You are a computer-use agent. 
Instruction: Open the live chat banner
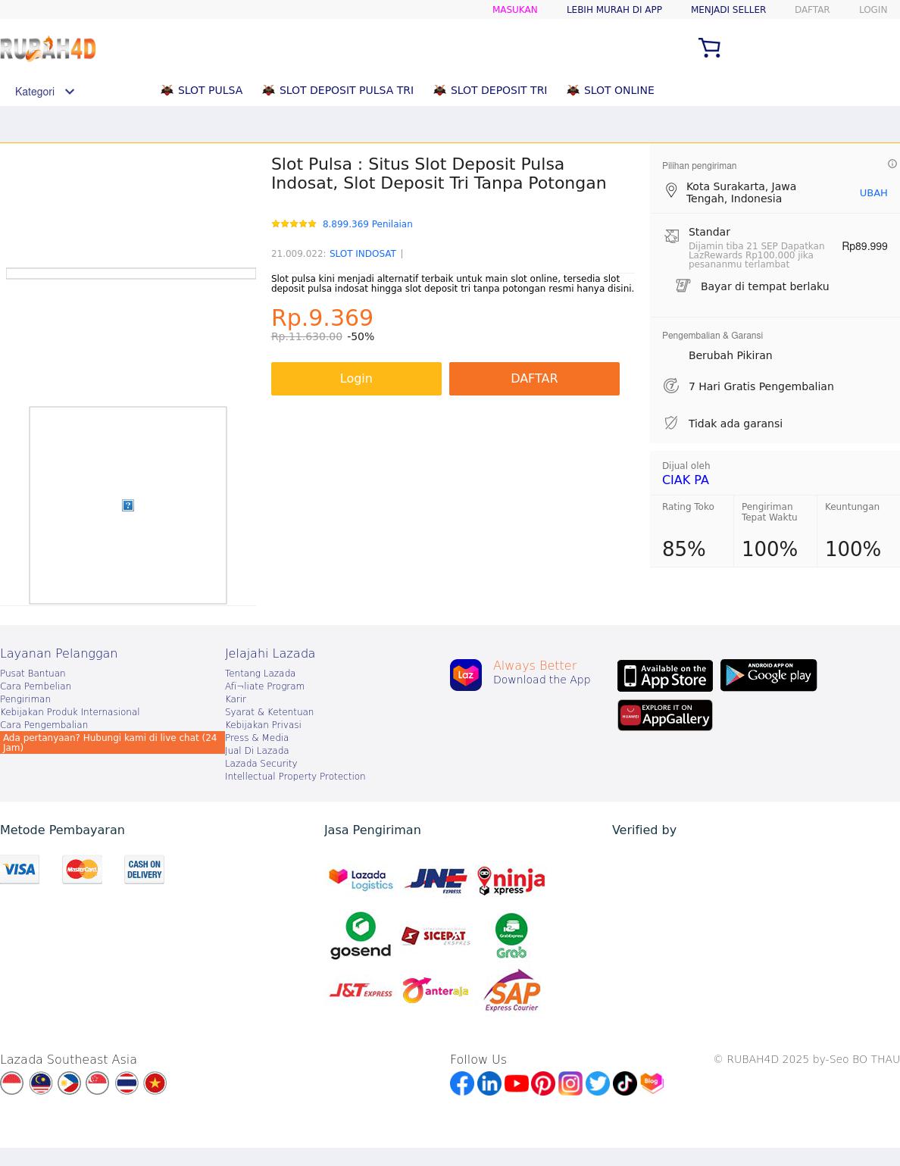[112, 742]
